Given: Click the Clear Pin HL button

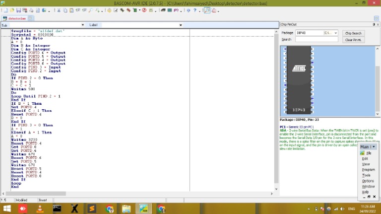Looking at the screenshot, I should [x=353, y=40].
